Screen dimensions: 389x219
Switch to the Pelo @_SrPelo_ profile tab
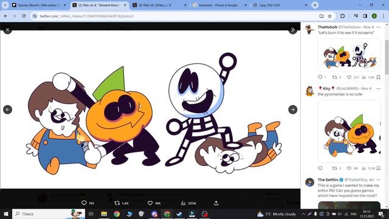pos(159,5)
